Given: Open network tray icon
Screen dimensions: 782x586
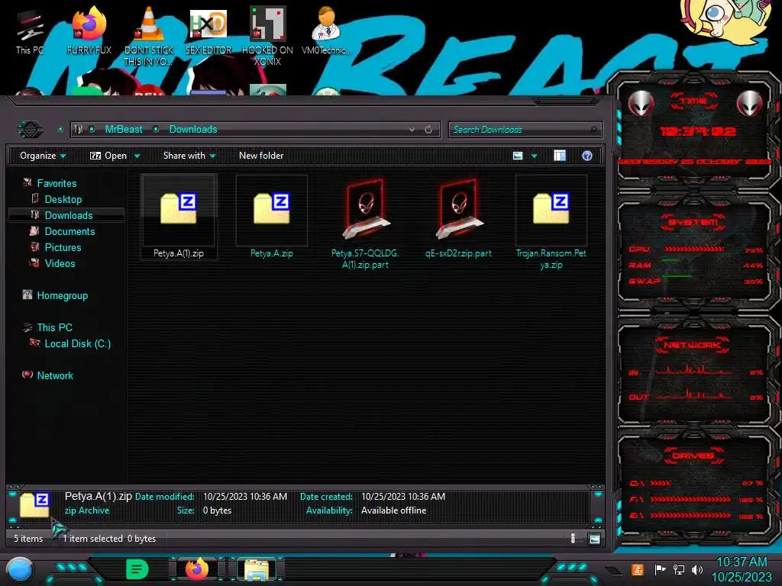Looking at the screenshot, I should point(678,569).
